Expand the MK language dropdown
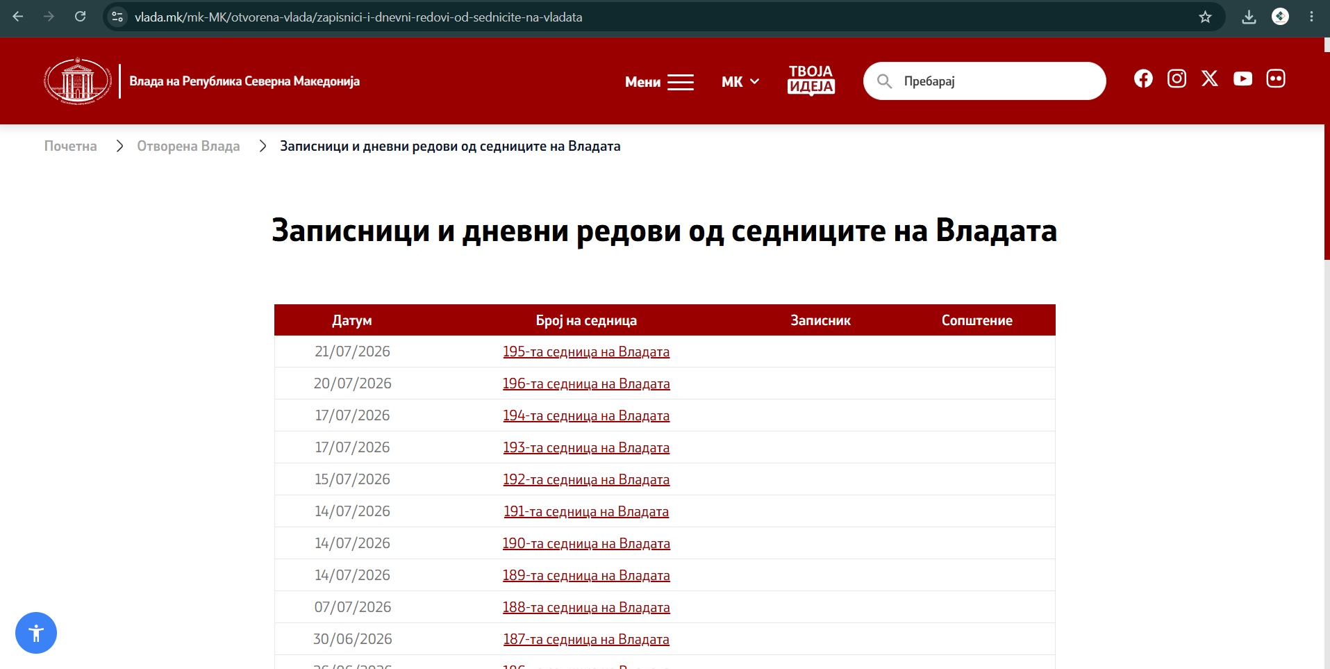The width and height of the screenshot is (1330, 669). pyautogui.click(x=740, y=82)
